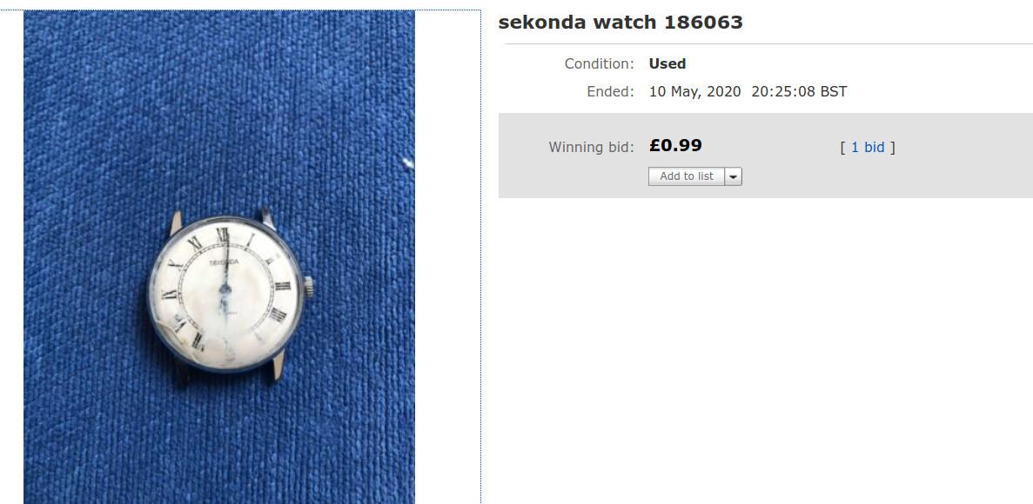The image size is (1033, 504).
Task: Click the 10 May, 2020 end date
Action: click(x=695, y=91)
